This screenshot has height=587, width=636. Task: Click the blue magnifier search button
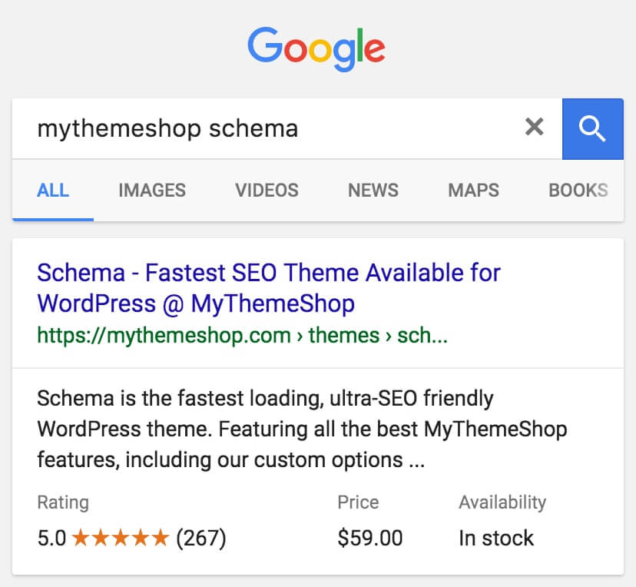click(x=592, y=128)
